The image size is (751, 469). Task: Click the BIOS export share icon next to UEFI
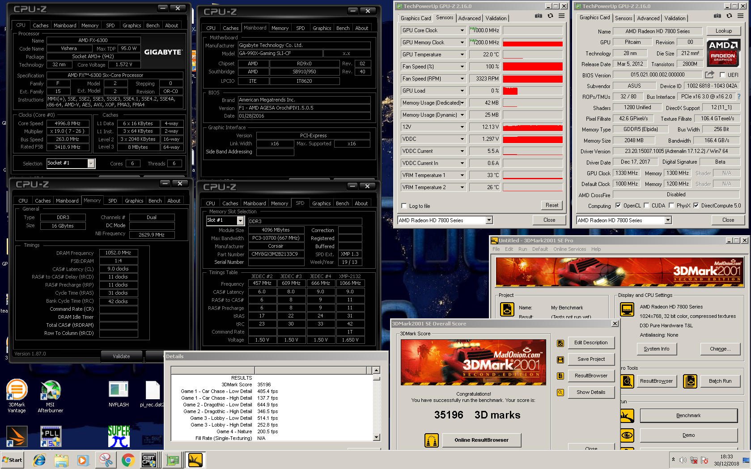click(709, 75)
